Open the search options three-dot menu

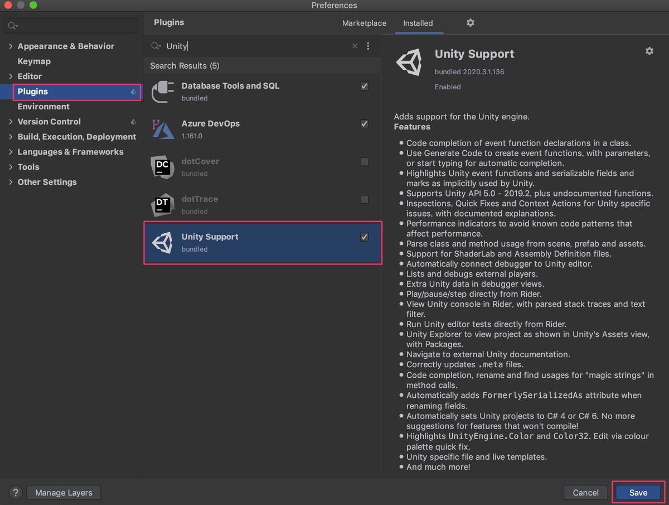[x=368, y=46]
